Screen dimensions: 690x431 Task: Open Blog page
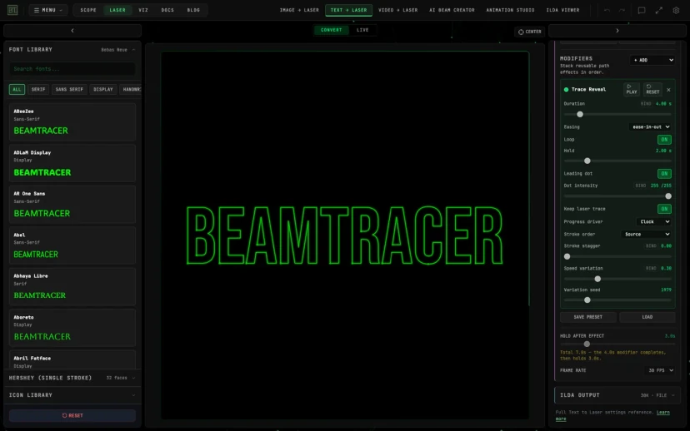coord(193,10)
